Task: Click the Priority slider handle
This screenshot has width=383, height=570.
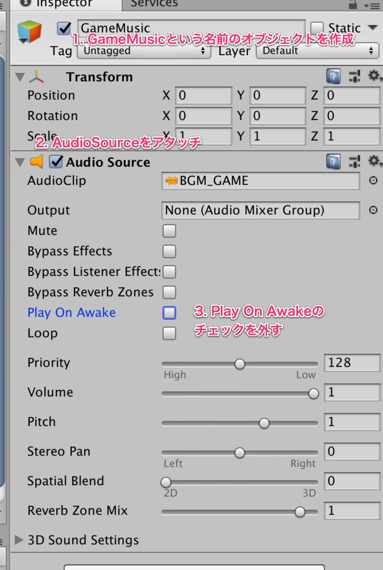Action: pyautogui.click(x=240, y=364)
